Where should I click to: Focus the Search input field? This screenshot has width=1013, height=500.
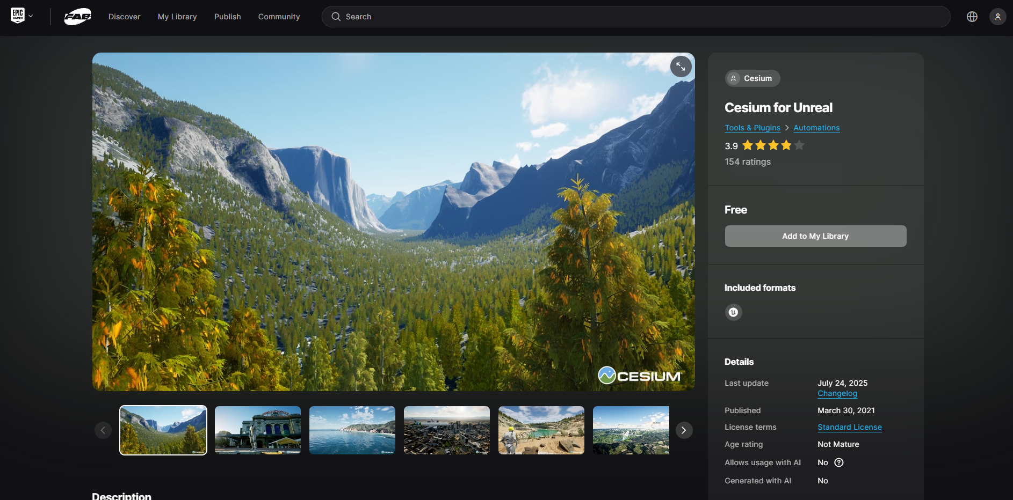click(636, 17)
